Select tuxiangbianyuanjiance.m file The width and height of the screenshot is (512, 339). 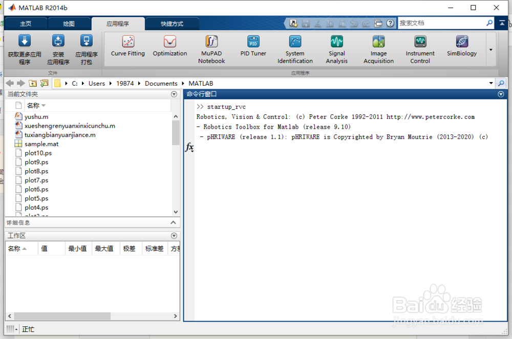60,135
